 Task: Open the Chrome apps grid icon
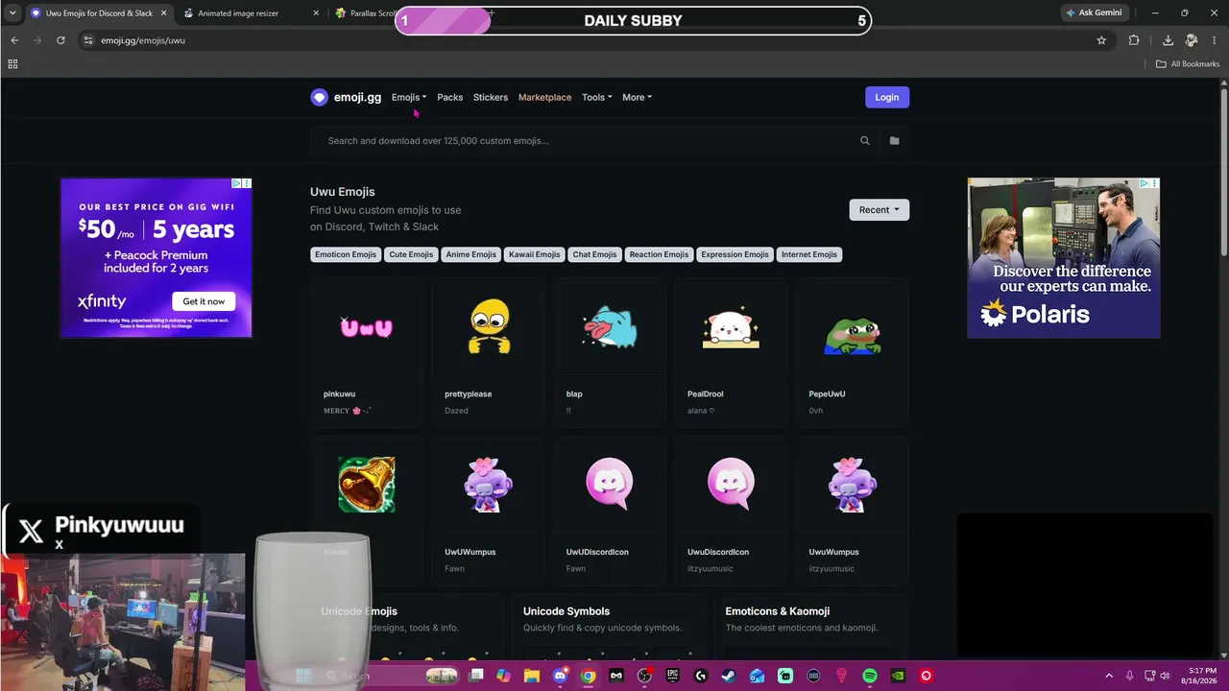pyautogui.click(x=12, y=64)
